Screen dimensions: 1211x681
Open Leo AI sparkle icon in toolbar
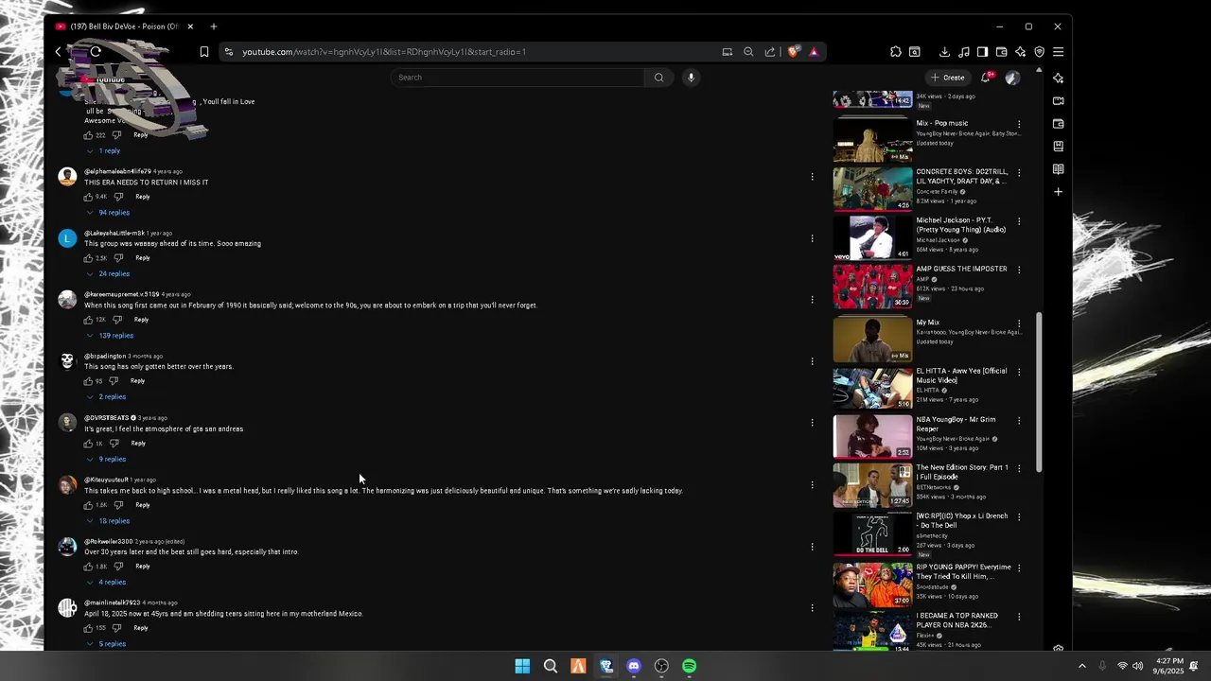coord(1021,52)
